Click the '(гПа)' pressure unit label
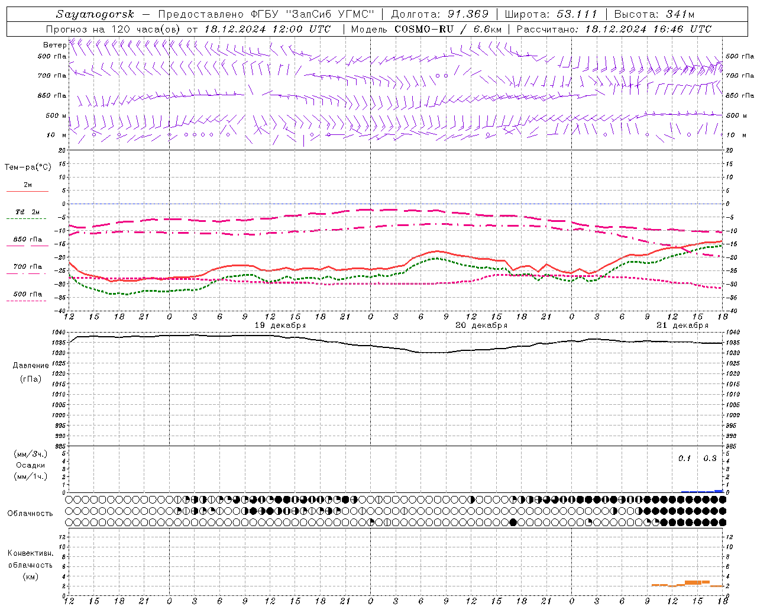The image size is (757, 606). pos(31,379)
